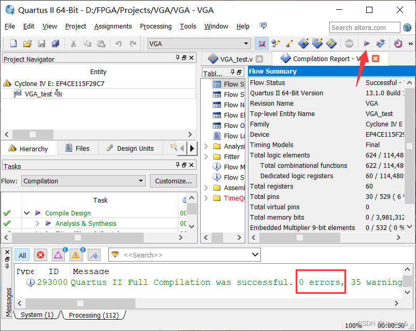The height and width of the screenshot is (331, 416).
Task: Toggle the error messages filter
Action: (40, 255)
